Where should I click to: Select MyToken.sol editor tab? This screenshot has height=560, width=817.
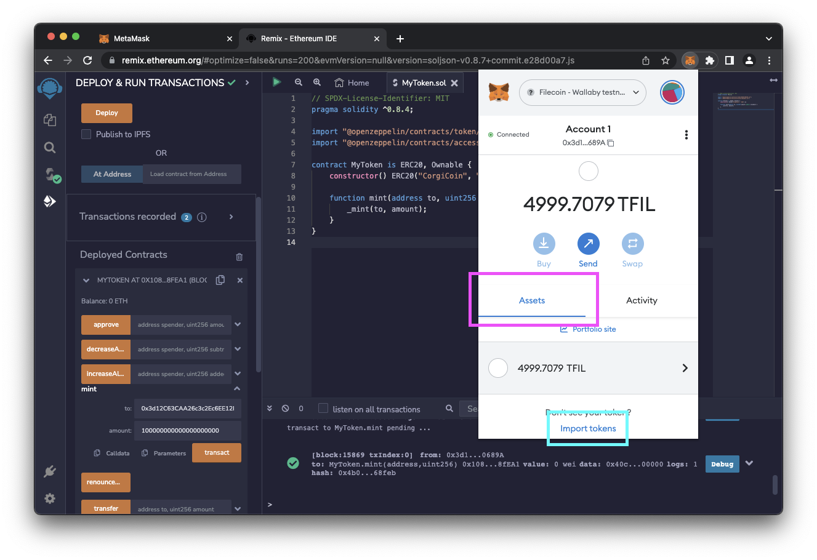point(425,82)
